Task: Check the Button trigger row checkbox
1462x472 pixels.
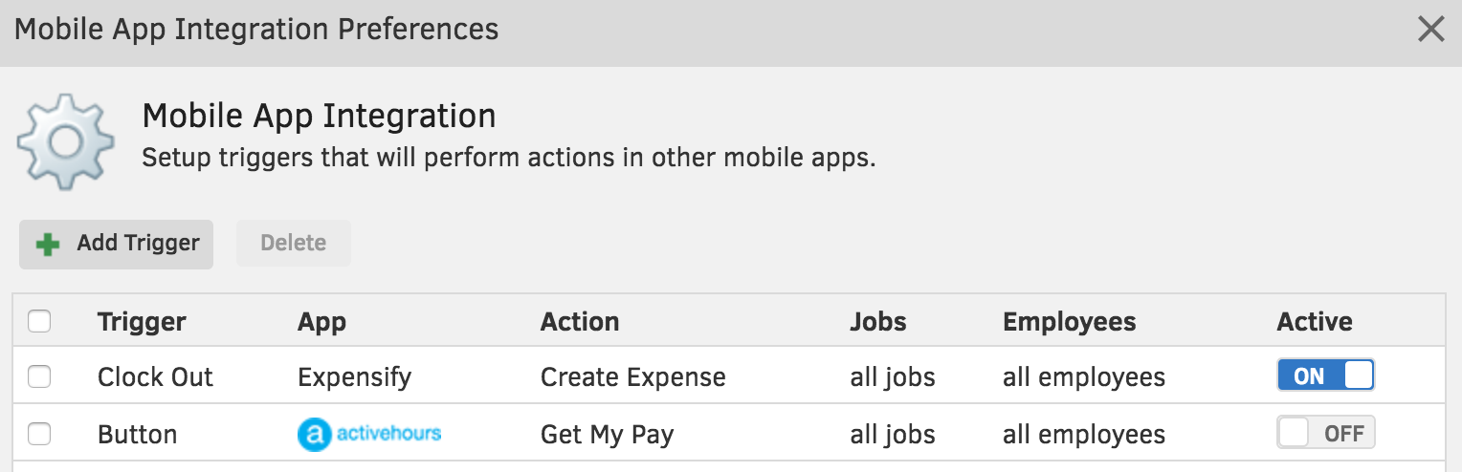Action: pos(39,435)
